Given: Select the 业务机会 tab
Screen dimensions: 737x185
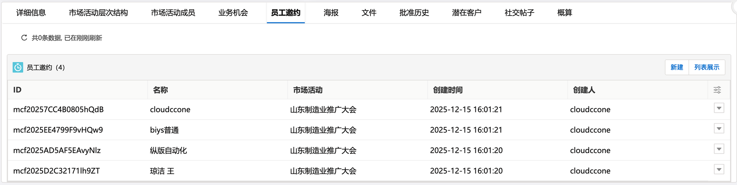Looking at the screenshot, I should 233,13.
